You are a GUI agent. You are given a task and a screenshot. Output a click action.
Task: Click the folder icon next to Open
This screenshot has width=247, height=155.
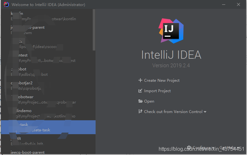(140, 101)
